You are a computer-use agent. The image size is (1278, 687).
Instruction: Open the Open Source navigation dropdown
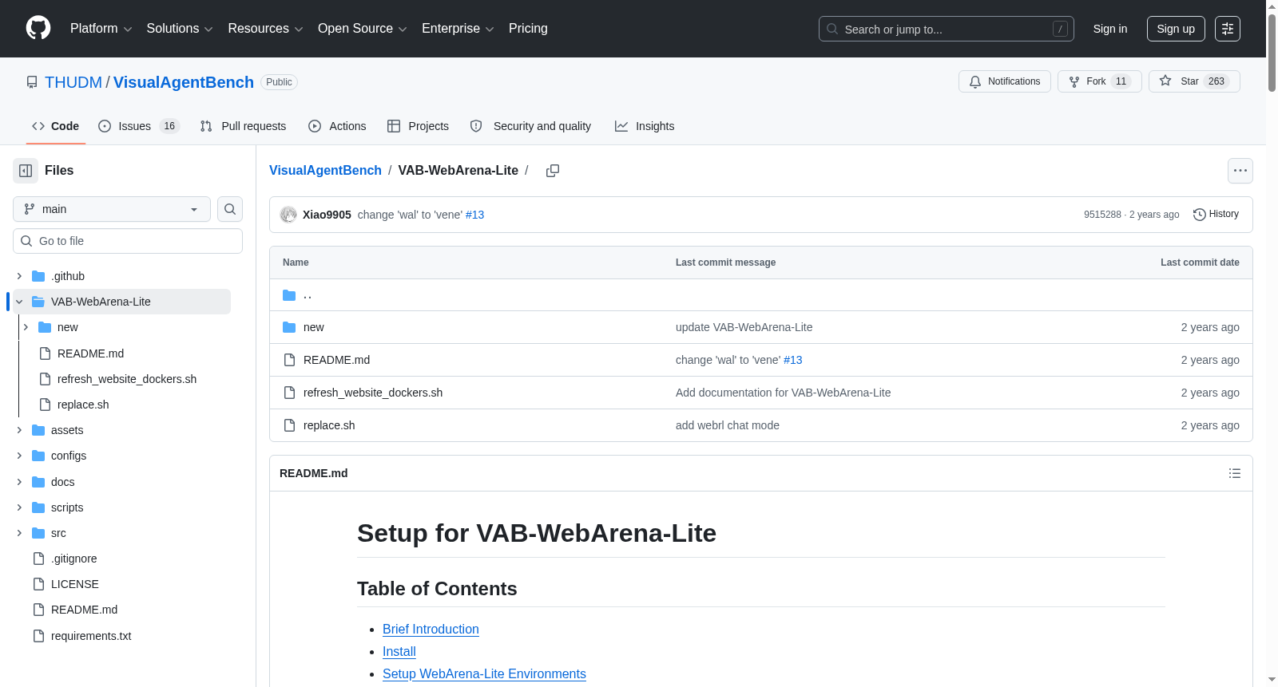click(362, 29)
